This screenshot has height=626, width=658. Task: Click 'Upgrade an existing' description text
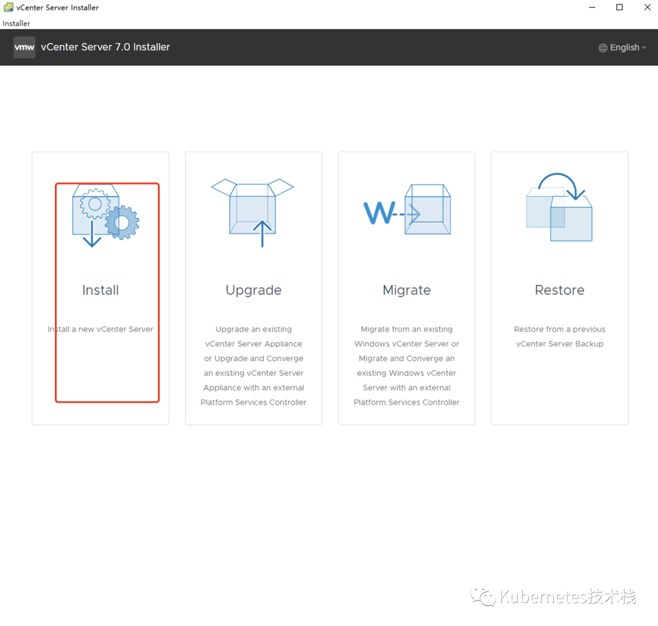(x=253, y=329)
